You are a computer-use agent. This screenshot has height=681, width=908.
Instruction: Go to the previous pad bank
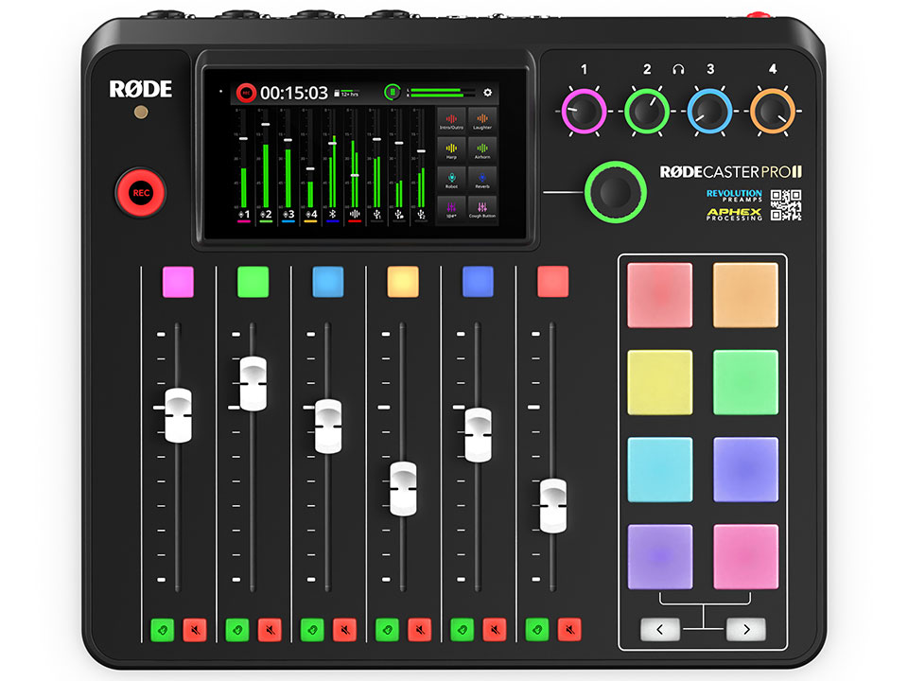pyautogui.click(x=660, y=629)
